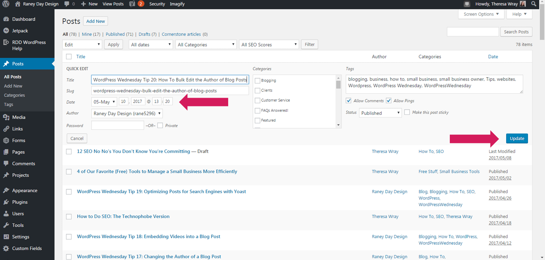
Task: Tick the Customer Service category checkbox
Action: (258, 100)
